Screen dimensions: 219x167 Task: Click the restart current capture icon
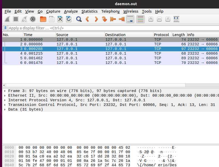pos(24,19)
